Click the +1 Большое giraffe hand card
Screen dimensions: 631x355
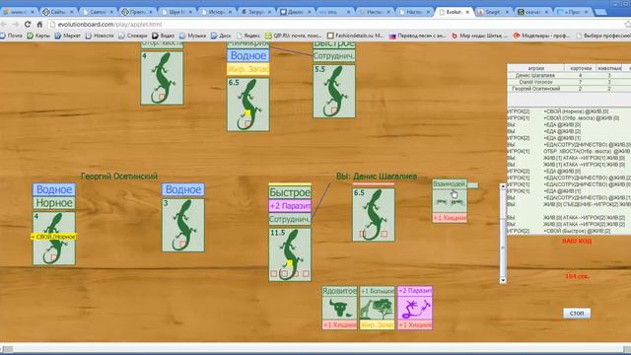click(x=377, y=308)
